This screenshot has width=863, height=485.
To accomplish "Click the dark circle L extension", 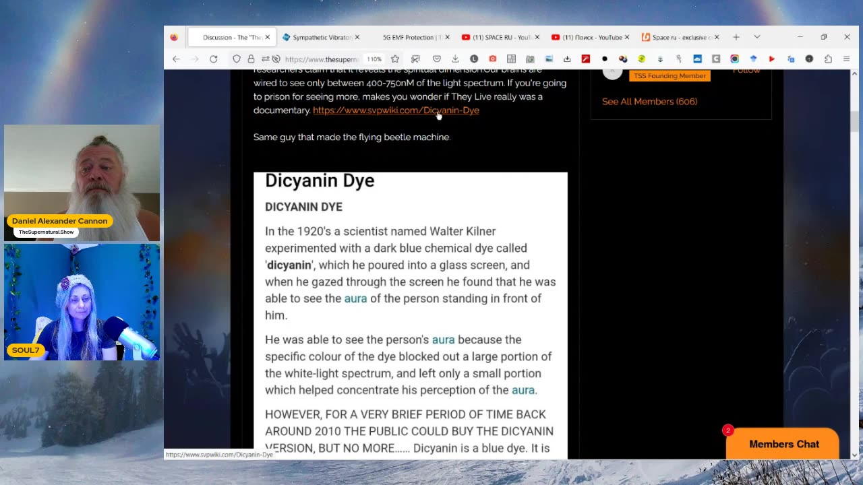I will [x=474, y=59].
